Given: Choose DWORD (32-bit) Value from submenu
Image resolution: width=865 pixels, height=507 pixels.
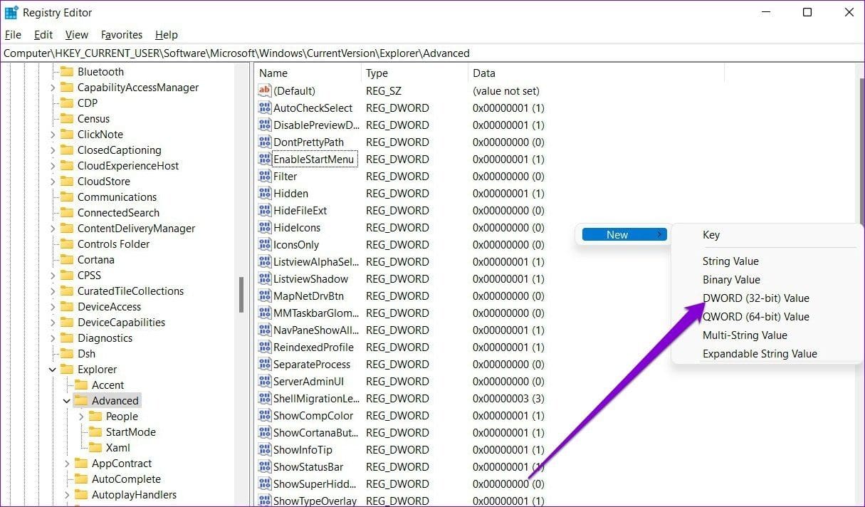Looking at the screenshot, I should [x=755, y=298].
